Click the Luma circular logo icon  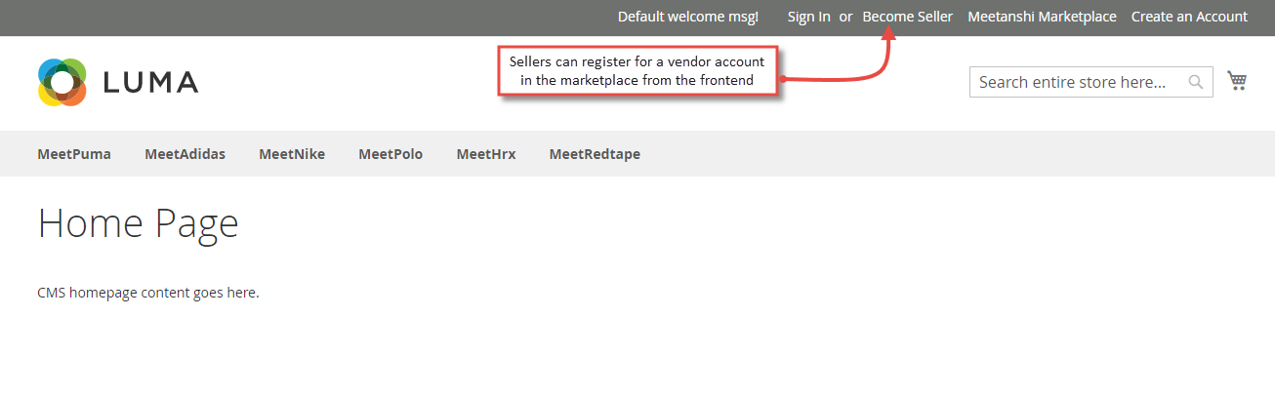[62, 82]
